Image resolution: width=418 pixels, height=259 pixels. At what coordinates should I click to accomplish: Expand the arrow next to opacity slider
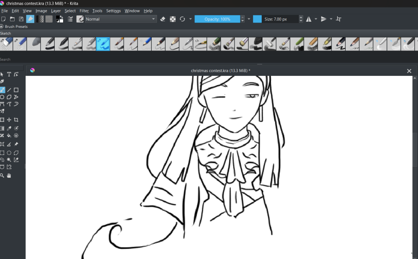point(249,19)
